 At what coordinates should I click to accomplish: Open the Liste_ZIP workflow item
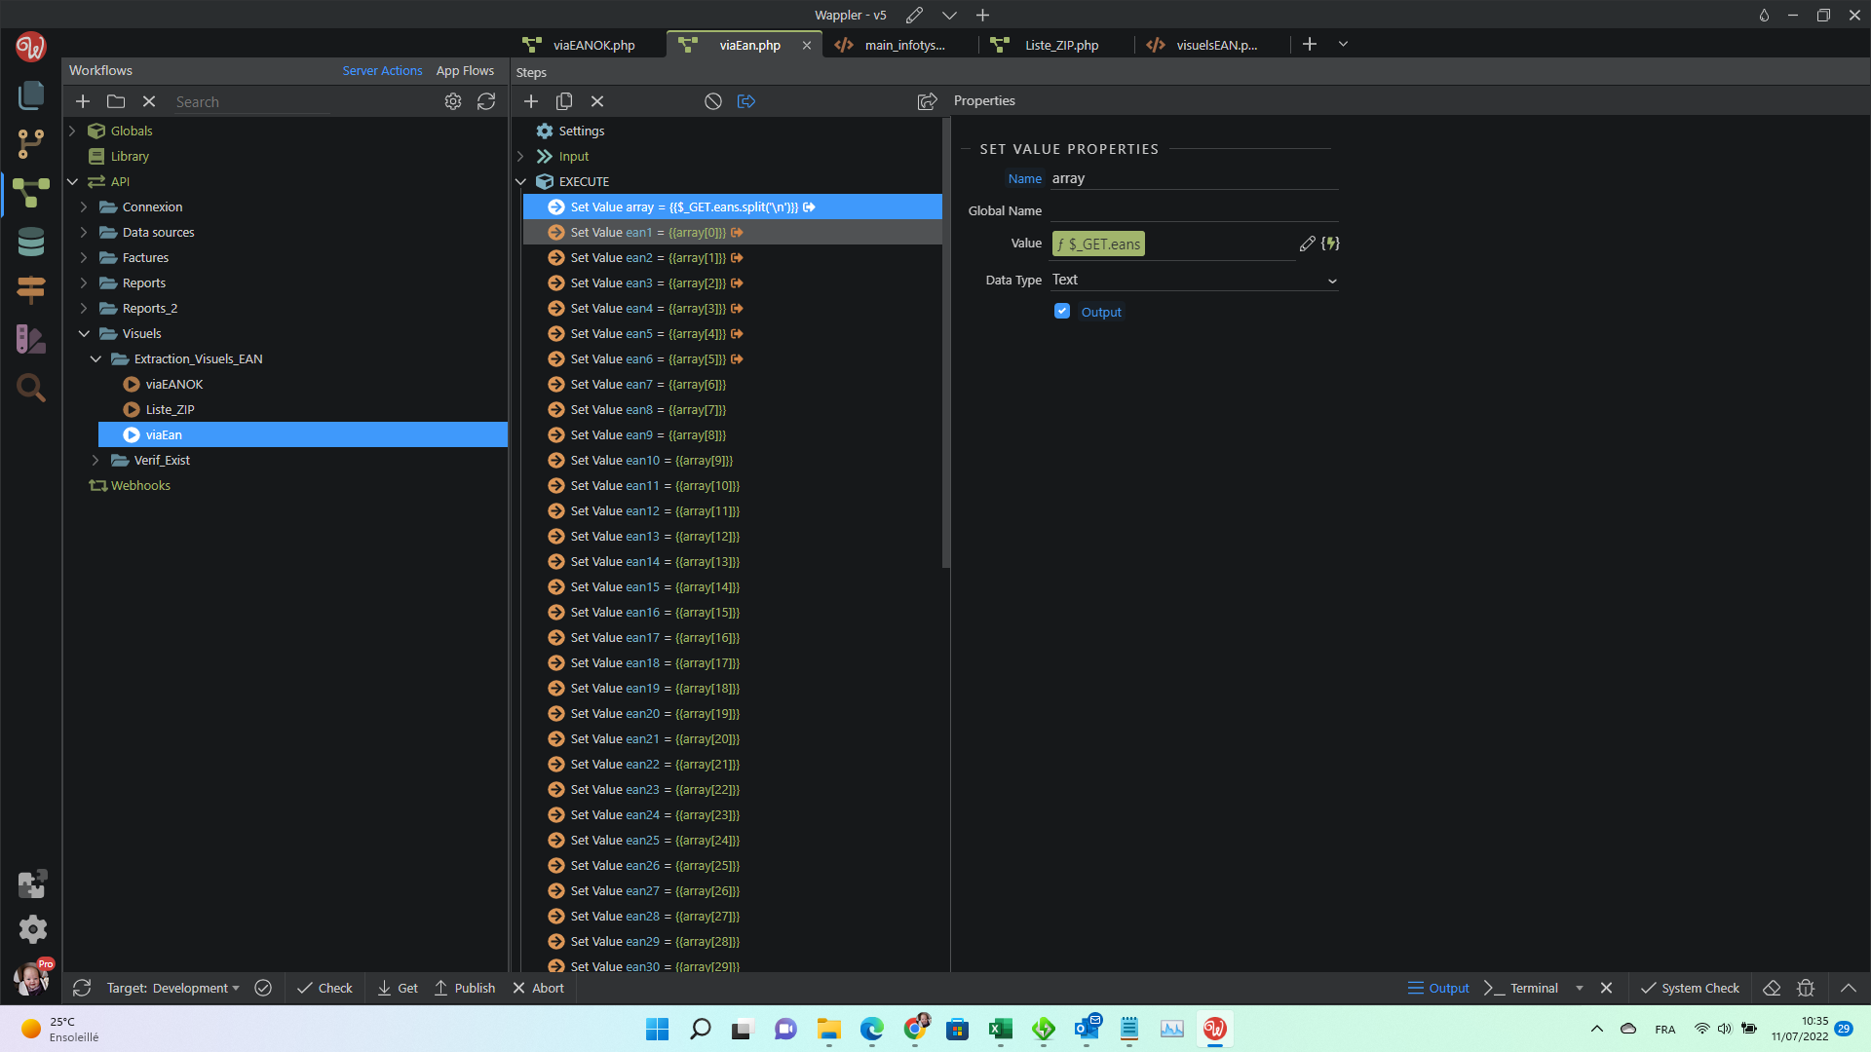click(170, 409)
